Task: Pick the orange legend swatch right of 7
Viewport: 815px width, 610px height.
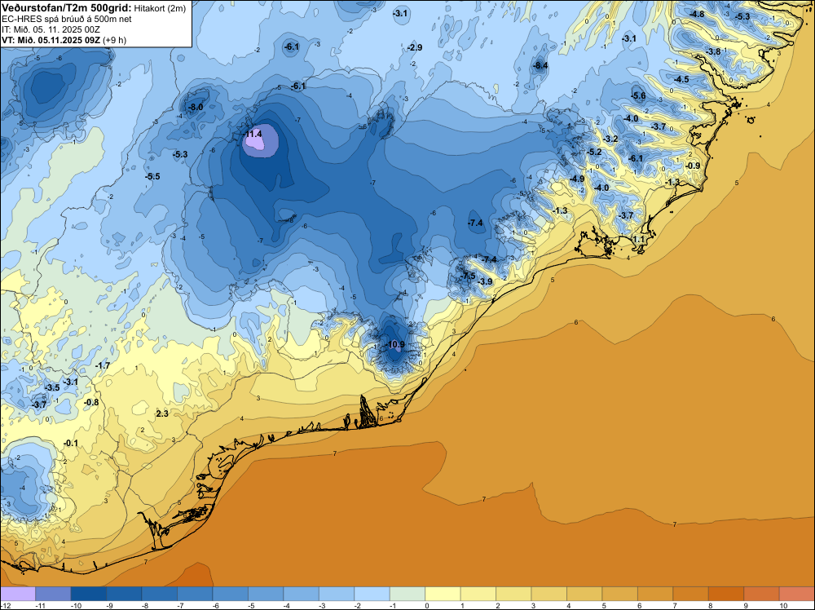Action: point(691,594)
